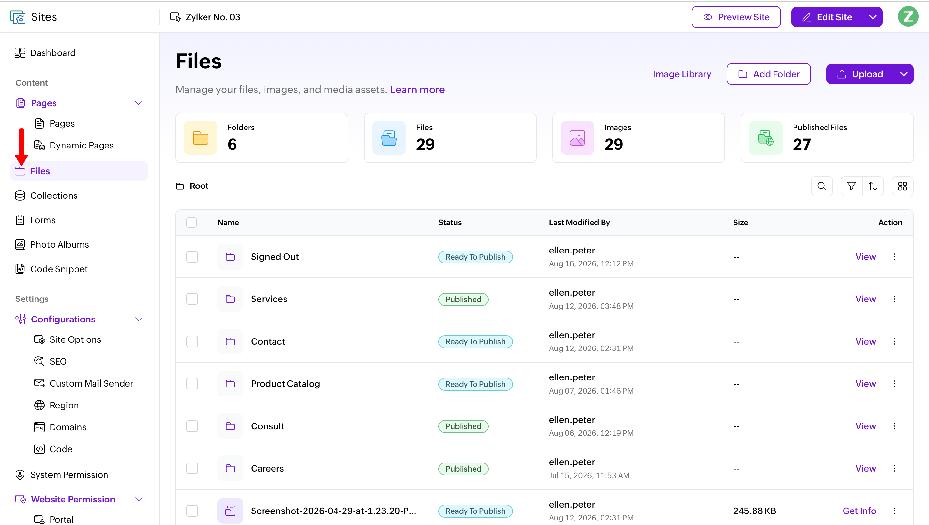Select the Careers row checkbox
This screenshot has width=929, height=525.
click(x=192, y=468)
